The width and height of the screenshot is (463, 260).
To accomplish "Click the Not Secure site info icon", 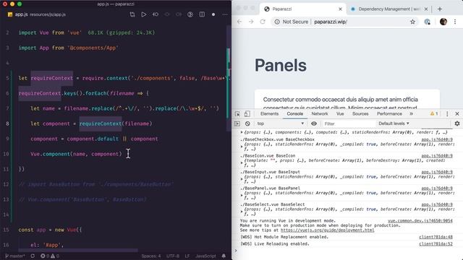I will [x=277, y=22].
